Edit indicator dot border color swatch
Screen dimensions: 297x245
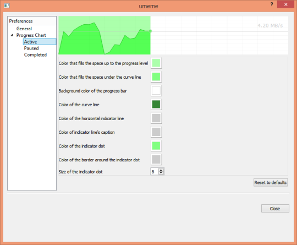pos(156,160)
